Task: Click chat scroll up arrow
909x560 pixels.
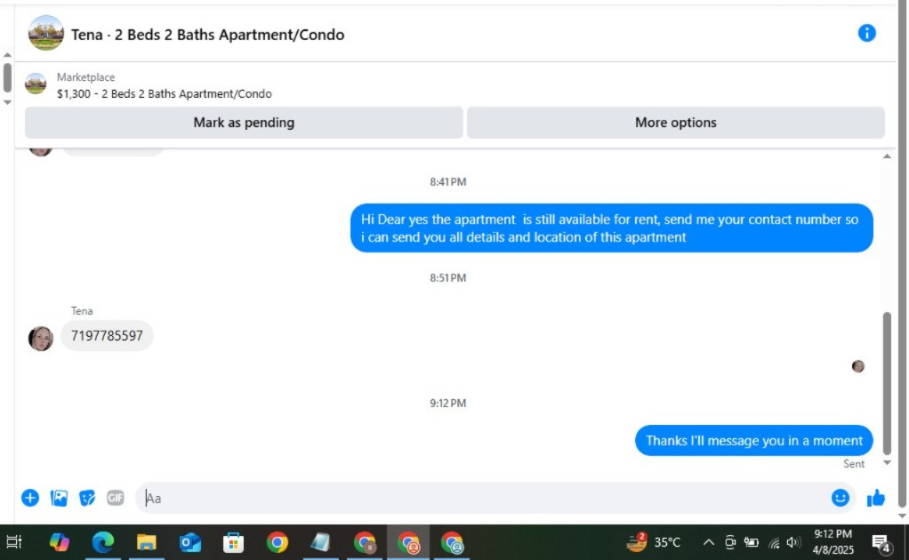Action: (887, 156)
